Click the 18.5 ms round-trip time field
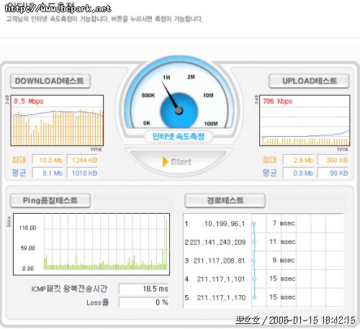 [x=144, y=289]
